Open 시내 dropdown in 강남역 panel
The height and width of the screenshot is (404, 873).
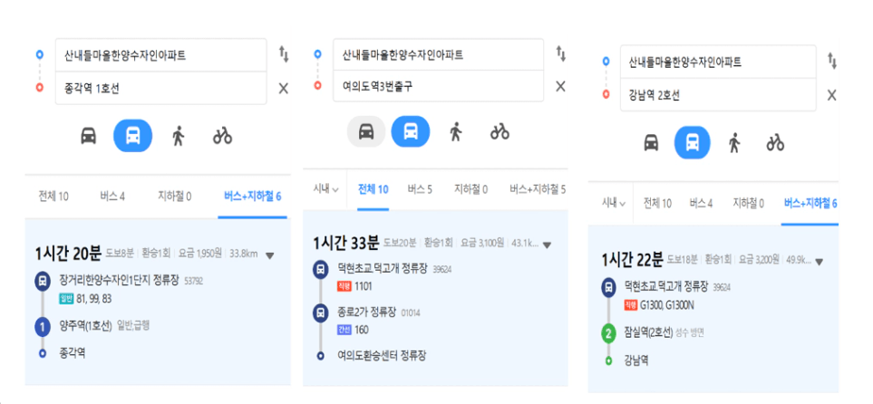pyautogui.click(x=614, y=203)
